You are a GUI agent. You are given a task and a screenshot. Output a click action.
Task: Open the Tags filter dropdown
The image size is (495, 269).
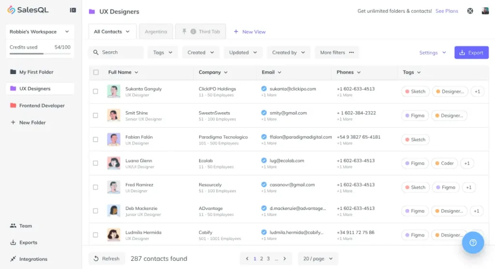pyautogui.click(x=162, y=52)
